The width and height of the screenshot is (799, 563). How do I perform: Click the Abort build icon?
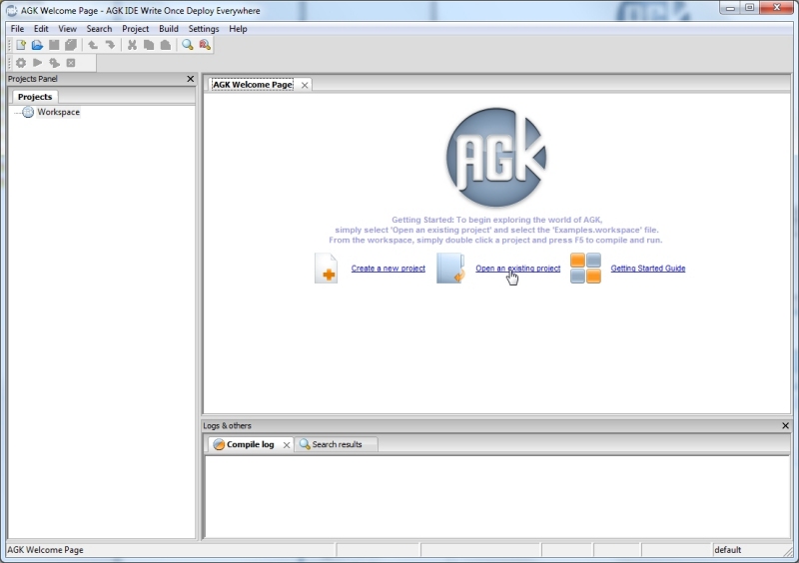tap(71, 63)
